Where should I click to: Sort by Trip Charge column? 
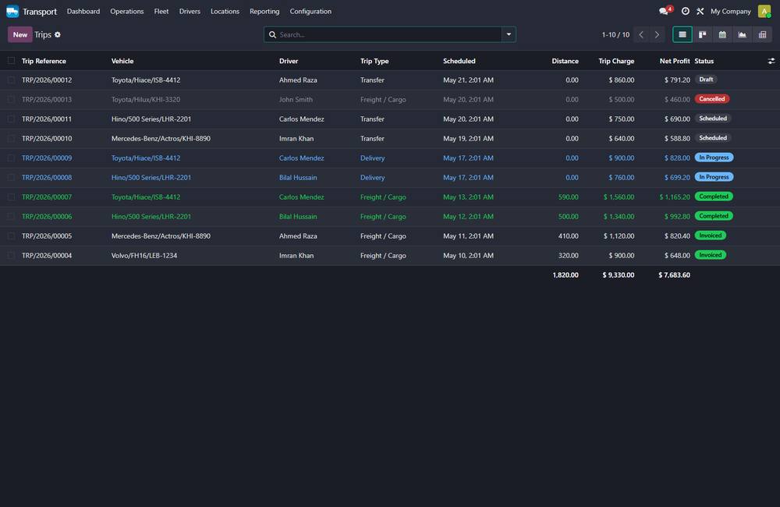pos(616,61)
